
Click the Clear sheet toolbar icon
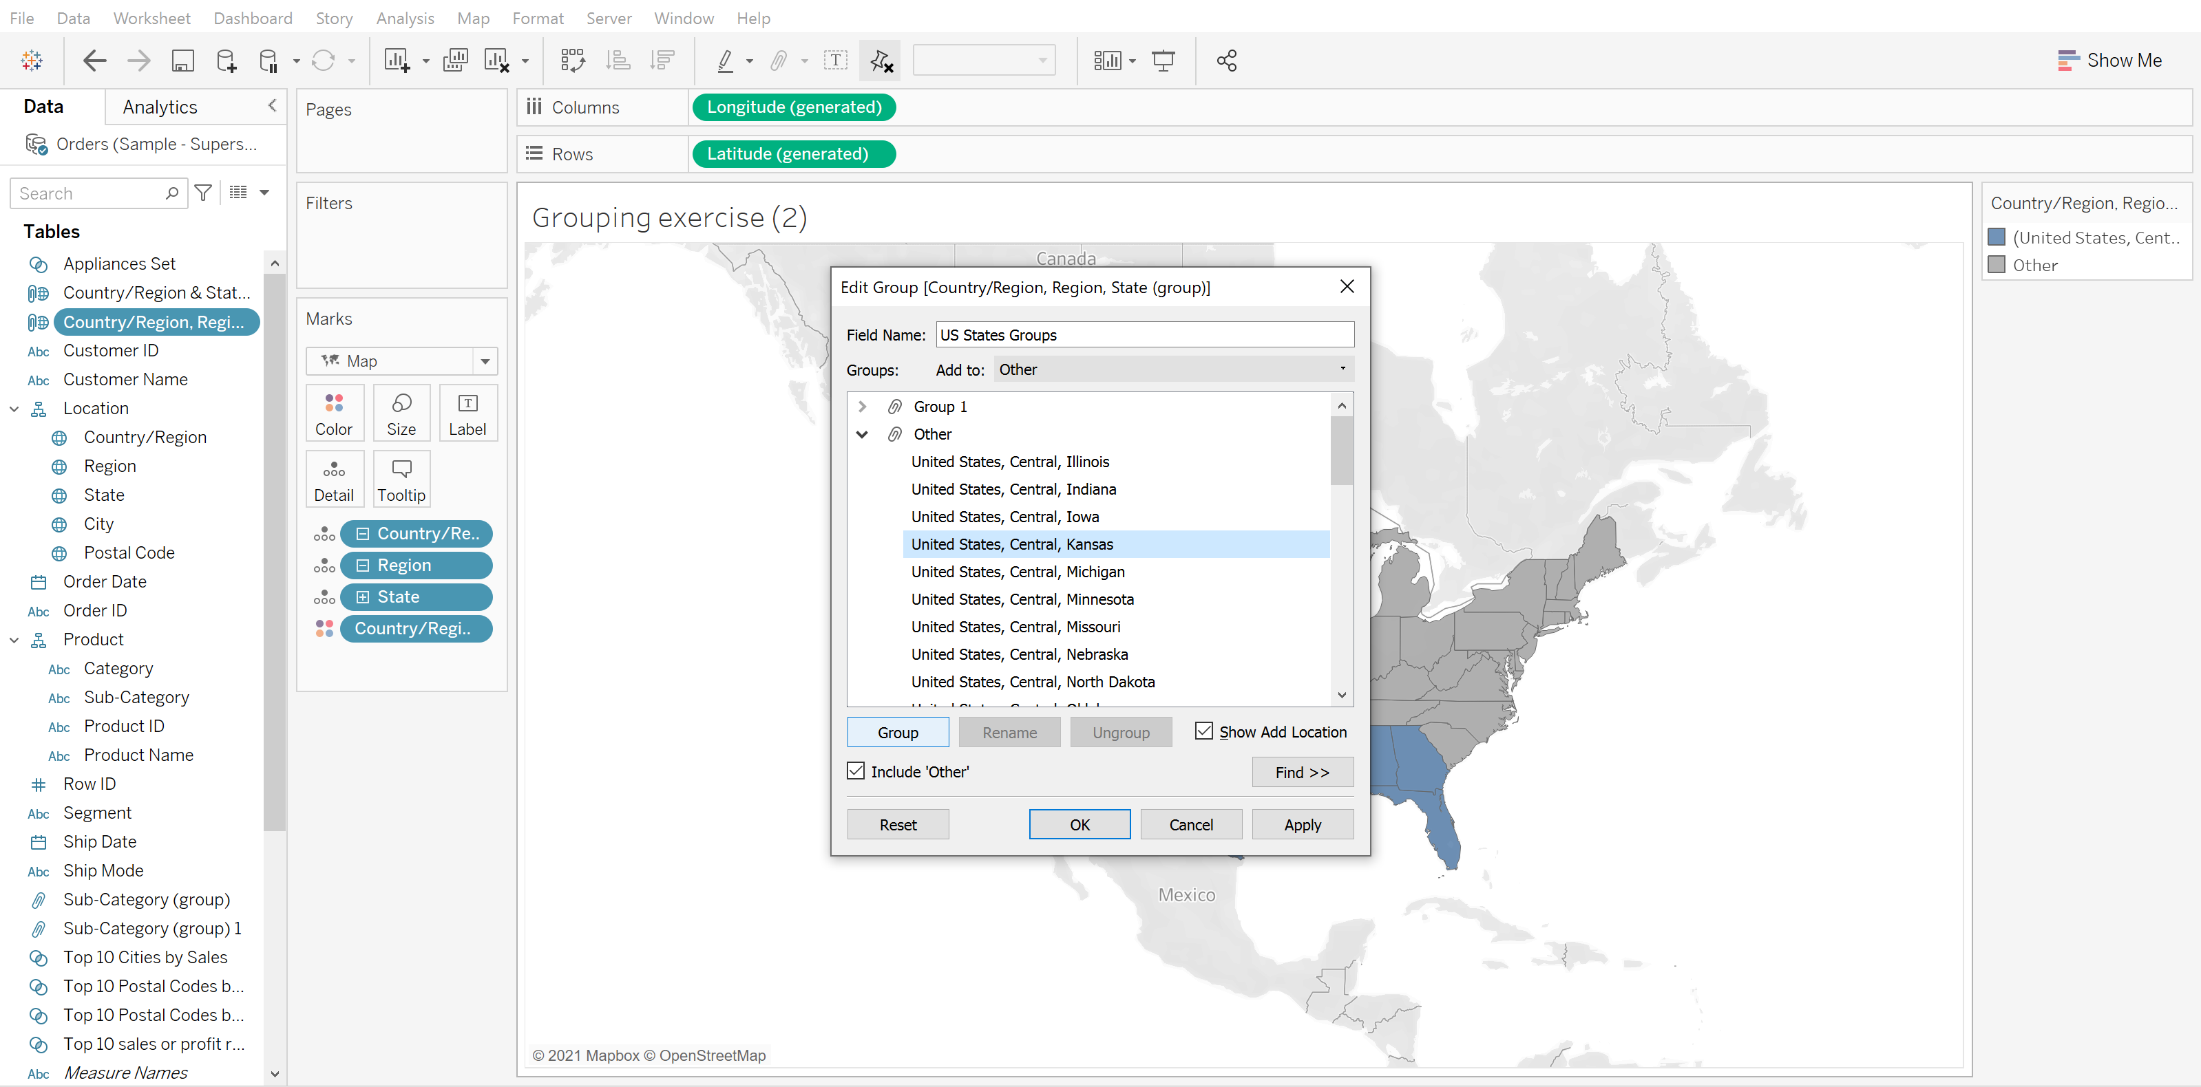tap(496, 61)
